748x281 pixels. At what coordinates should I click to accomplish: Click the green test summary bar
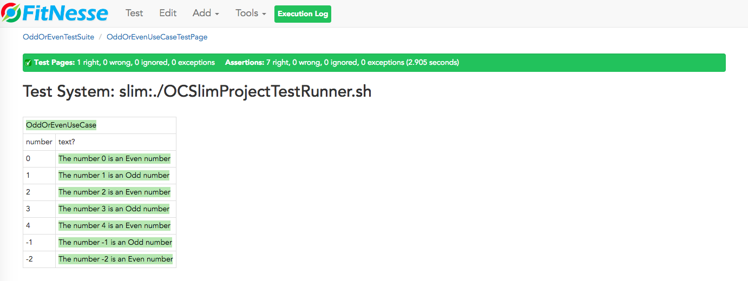click(374, 63)
